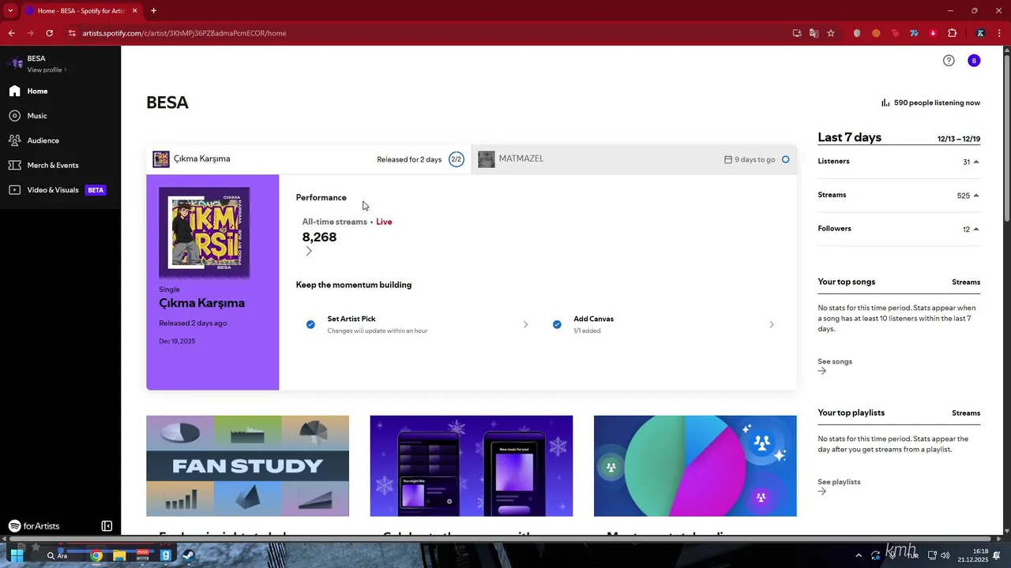Click the install app icon in the address bar

coord(797,33)
